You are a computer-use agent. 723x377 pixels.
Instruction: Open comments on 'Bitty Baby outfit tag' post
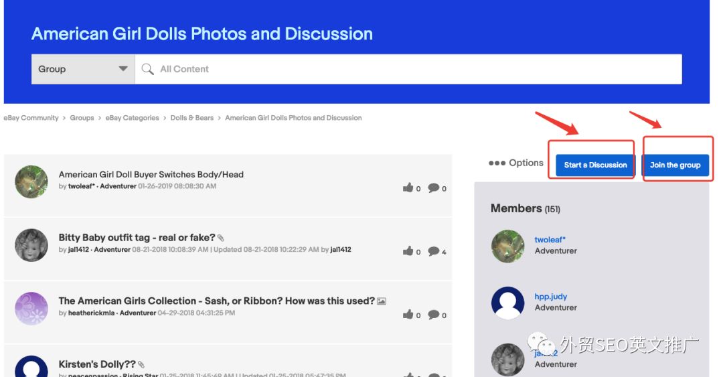click(433, 251)
